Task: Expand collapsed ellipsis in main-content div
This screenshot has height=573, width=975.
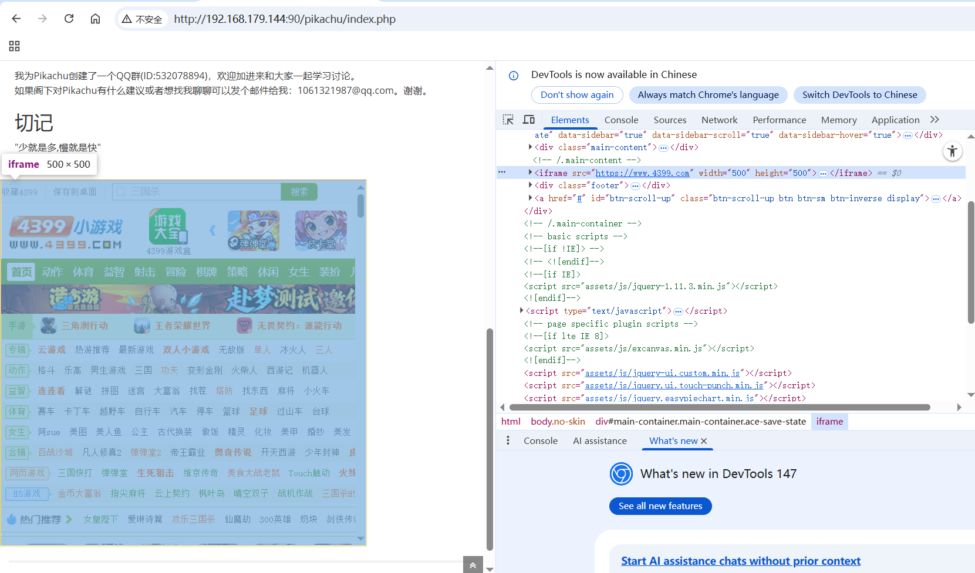Action: pyautogui.click(x=663, y=148)
